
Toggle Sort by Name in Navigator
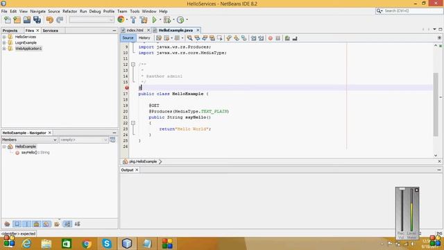coord(67,224)
